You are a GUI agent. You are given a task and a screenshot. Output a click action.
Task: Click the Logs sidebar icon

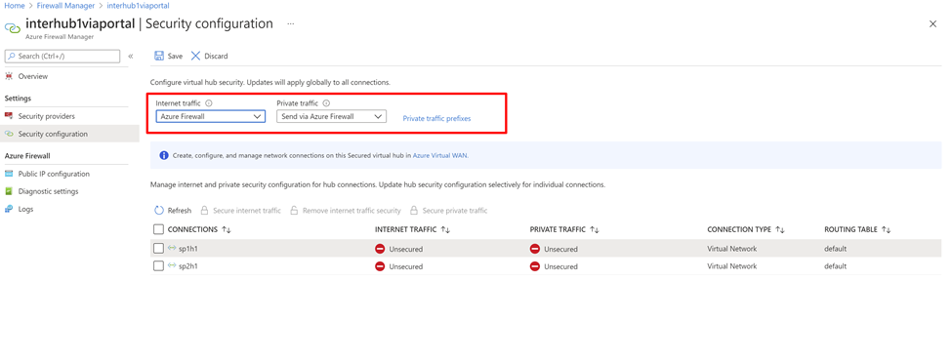(9, 209)
